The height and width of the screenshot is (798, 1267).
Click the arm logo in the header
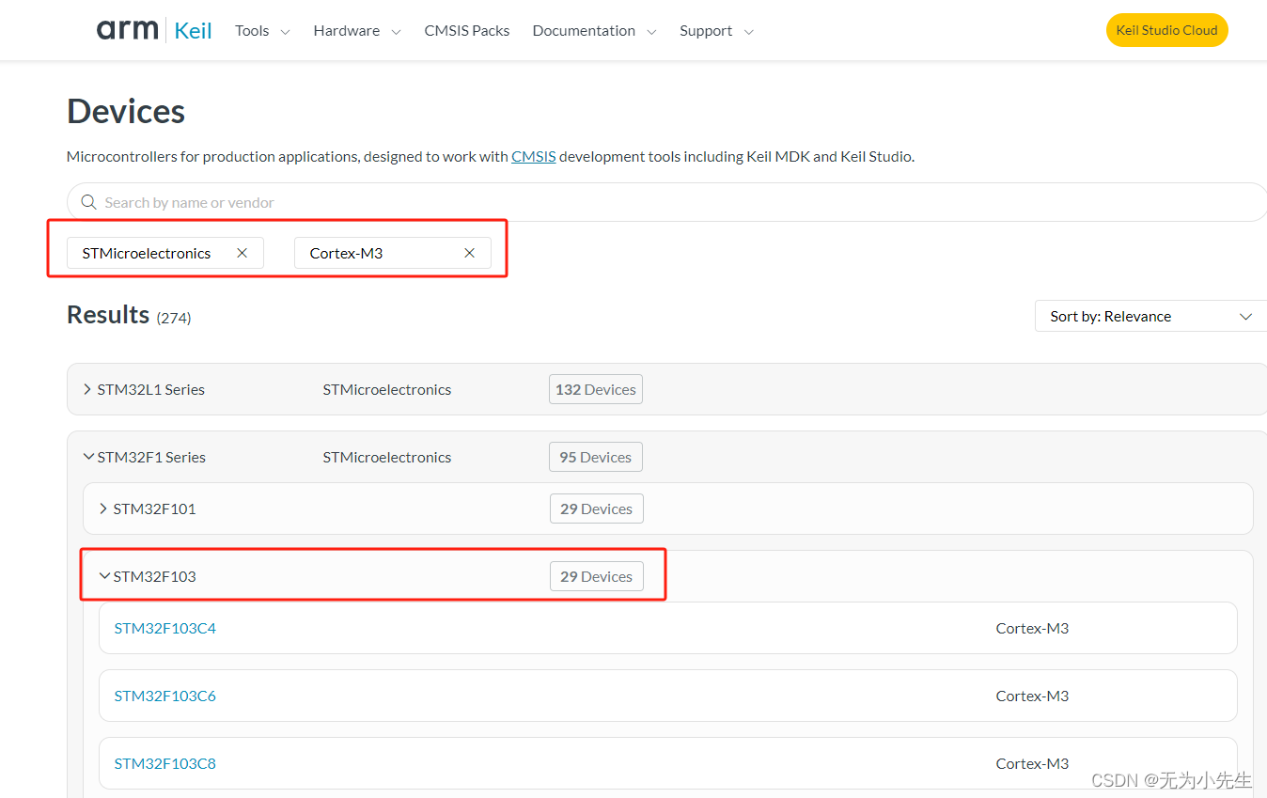click(x=128, y=30)
